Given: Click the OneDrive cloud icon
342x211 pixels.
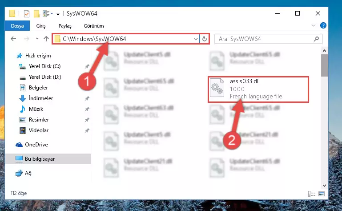Looking at the screenshot, I should [x=19, y=145].
